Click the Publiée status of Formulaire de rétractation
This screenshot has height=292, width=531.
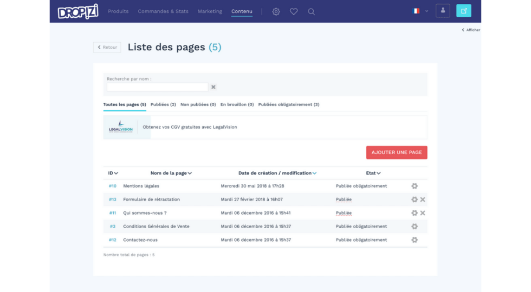coord(344,200)
